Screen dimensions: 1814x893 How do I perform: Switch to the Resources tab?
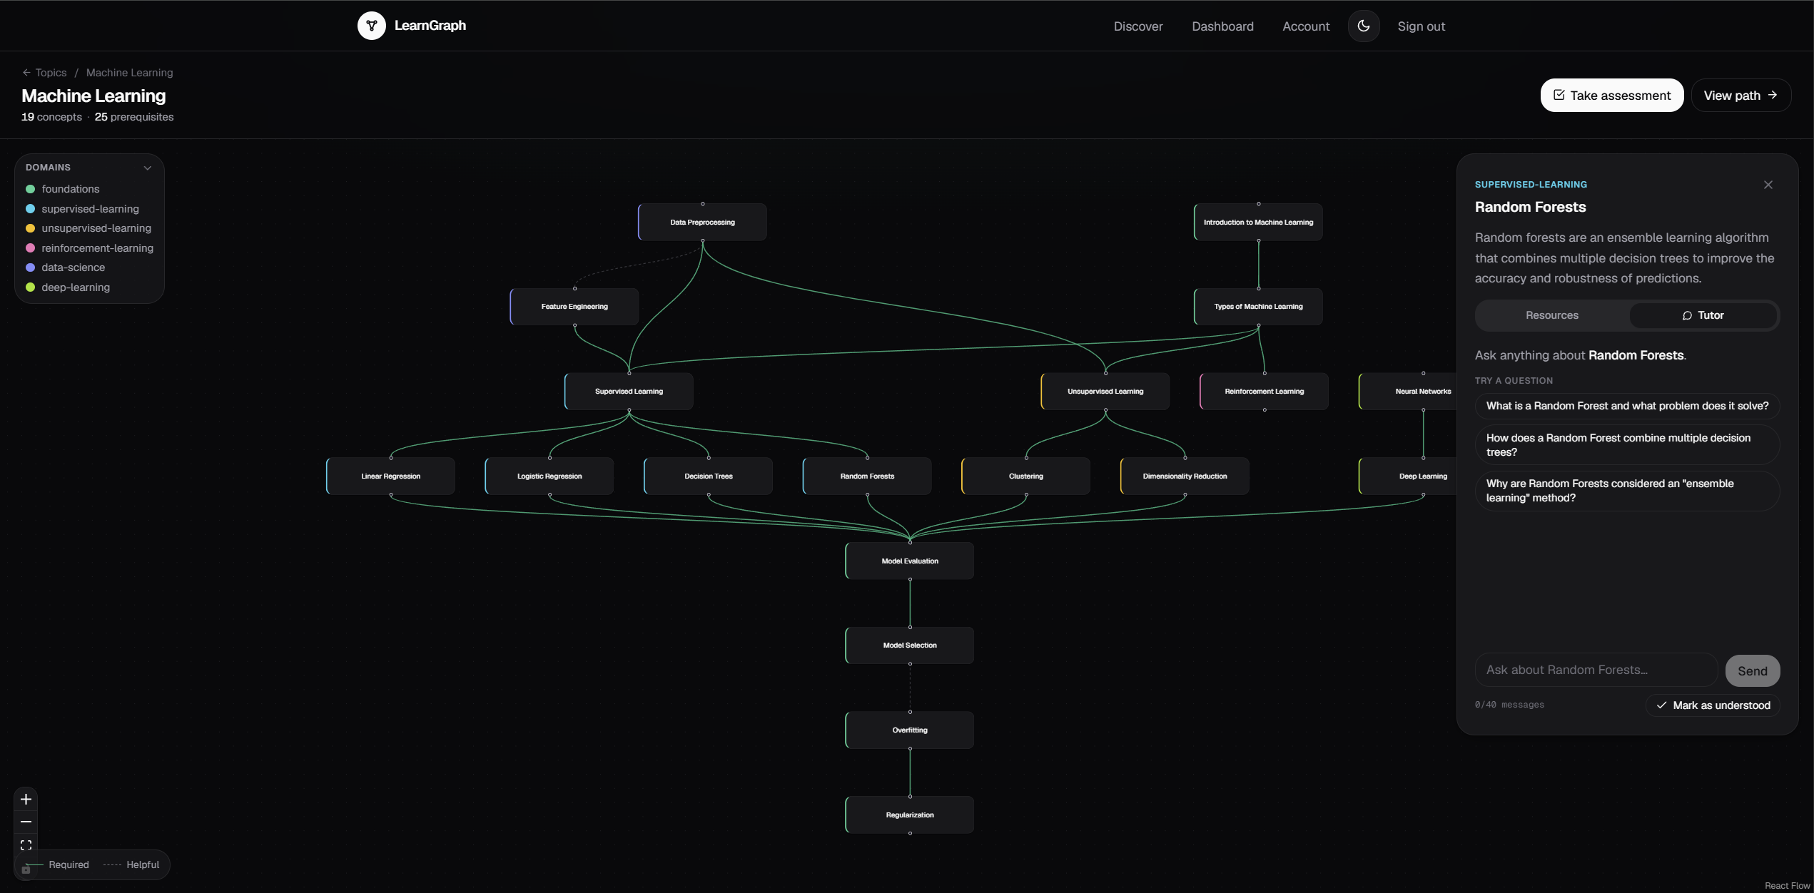(1552, 315)
